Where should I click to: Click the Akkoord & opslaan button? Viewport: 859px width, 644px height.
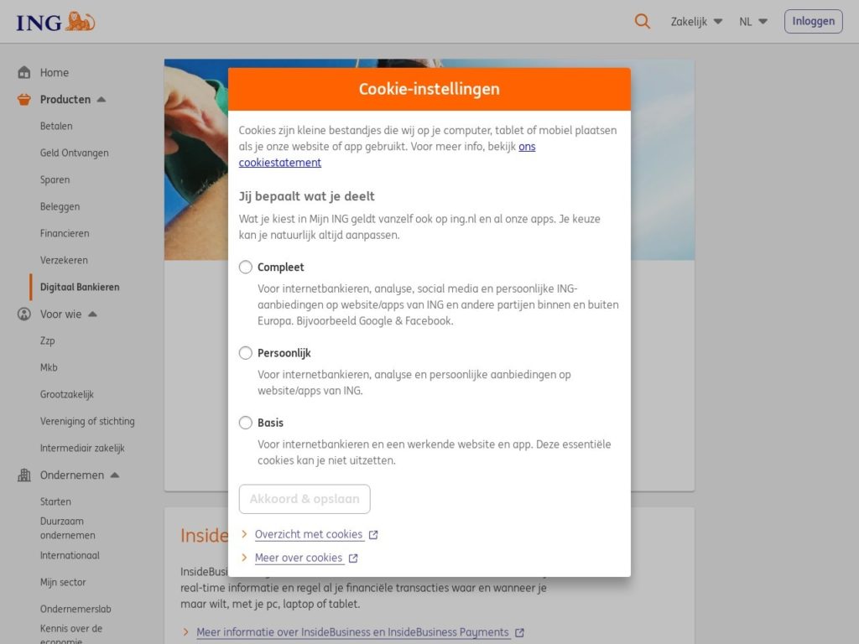[x=305, y=499]
